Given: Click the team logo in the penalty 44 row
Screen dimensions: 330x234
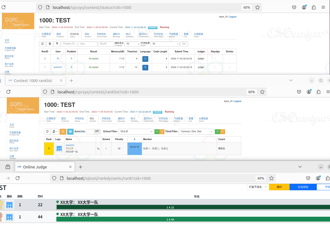Looking at the screenshot, I should click(x=9, y=217).
